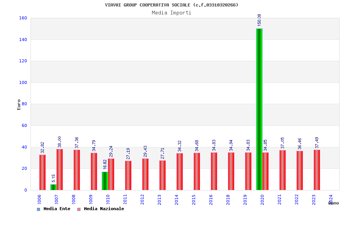
Task: Click the 37.49 value label
Action: [317, 142]
